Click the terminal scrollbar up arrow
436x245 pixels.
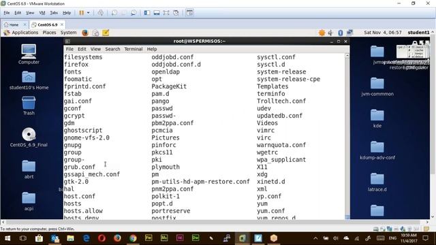pyautogui.click(x=347, y=56)
